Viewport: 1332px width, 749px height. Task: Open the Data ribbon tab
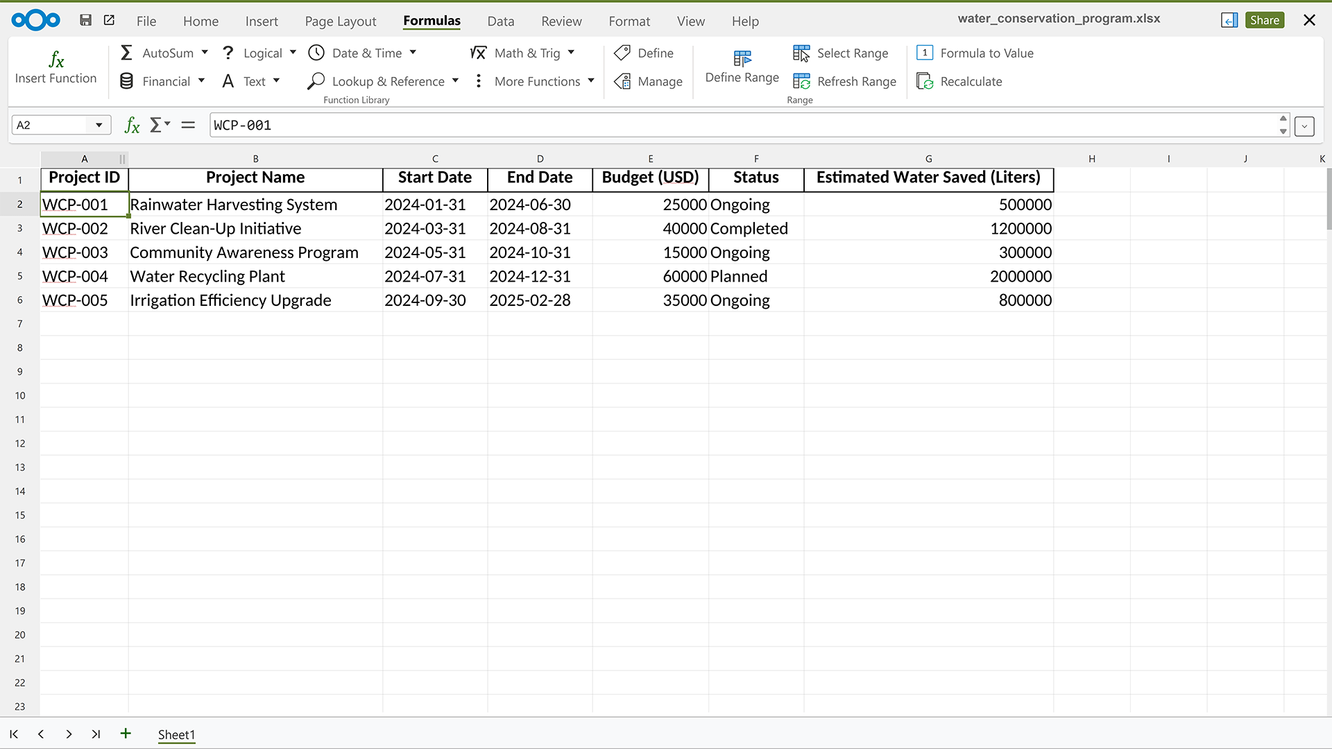(x=500, y=21)
